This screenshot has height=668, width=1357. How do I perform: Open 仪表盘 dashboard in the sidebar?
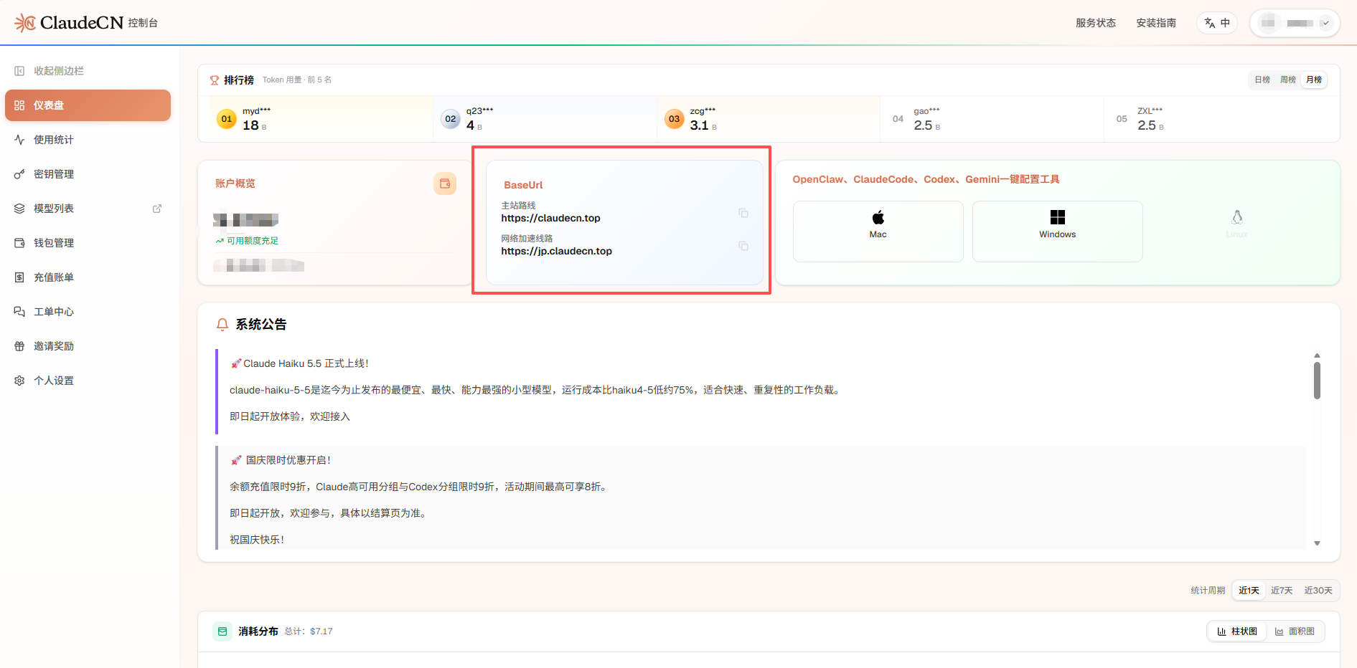[88, 105]
